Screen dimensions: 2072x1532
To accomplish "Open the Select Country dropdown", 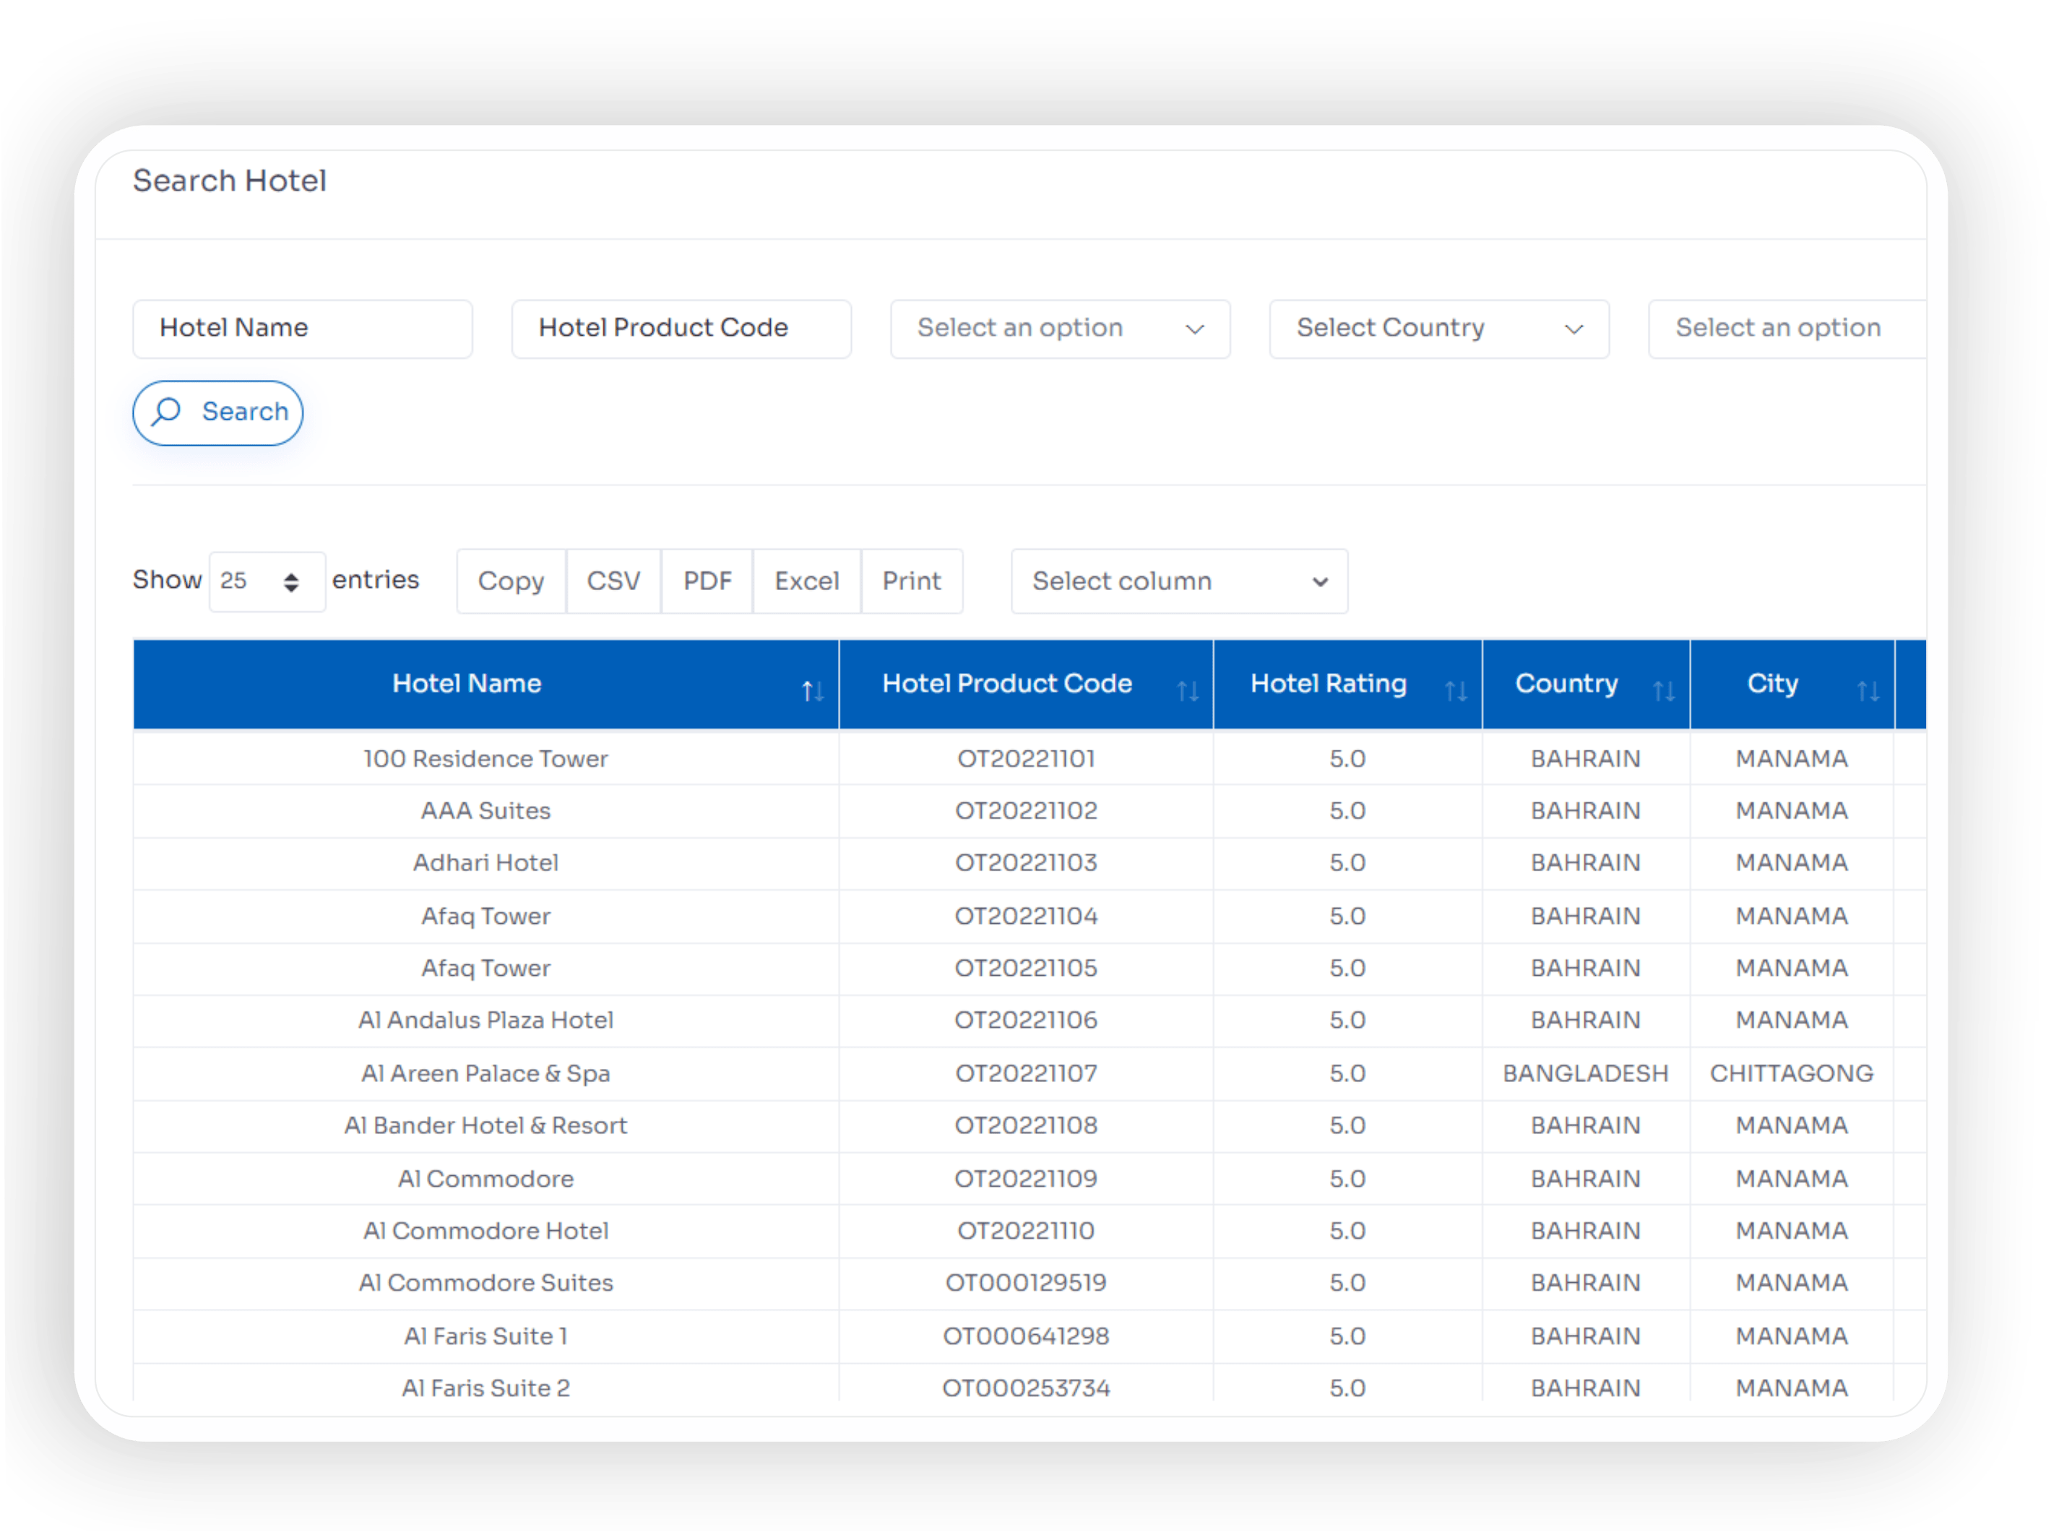I will pos(1441,329).
